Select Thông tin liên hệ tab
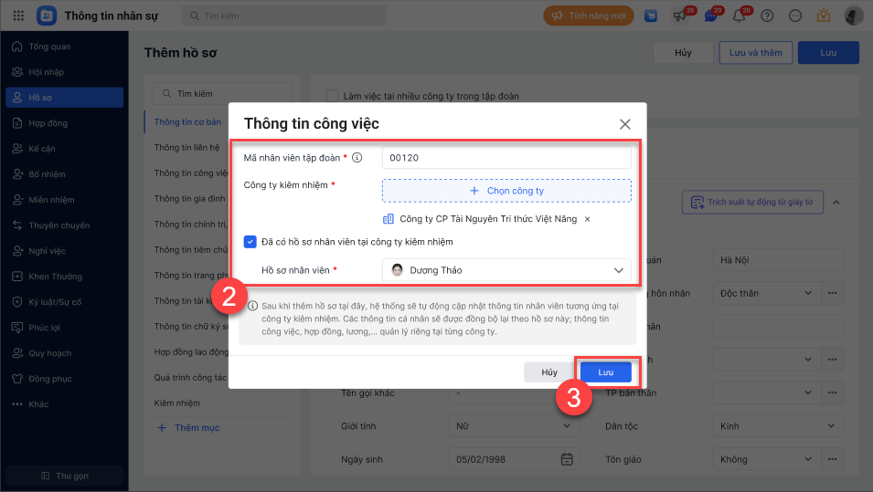This screenshot has width=873, height=492. coord(187,147)
